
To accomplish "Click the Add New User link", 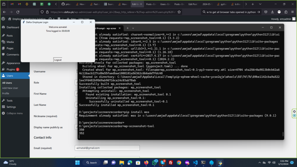I will pos(10,88).
